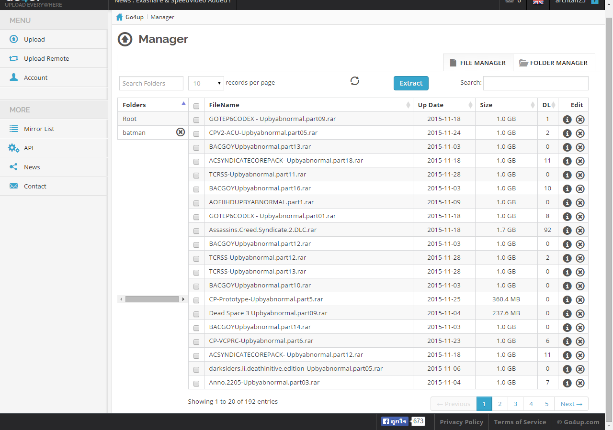Sort table by DL column
Viewport: 613px width, 430px height.
coord(547,105)
